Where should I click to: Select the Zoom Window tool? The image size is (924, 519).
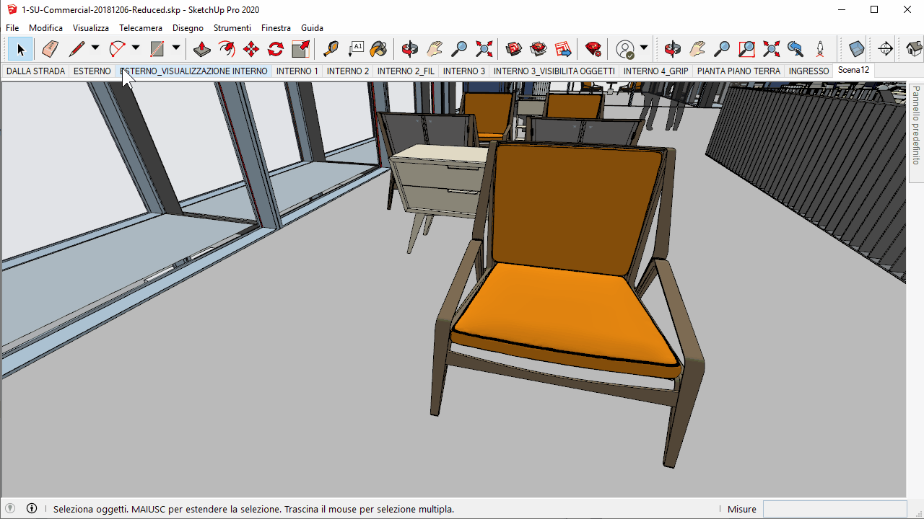click(746, 49)
